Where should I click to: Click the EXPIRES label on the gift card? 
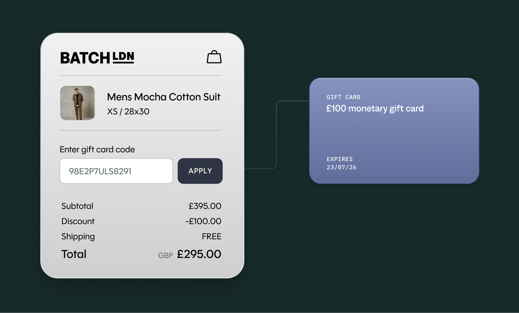coord(339,159)
